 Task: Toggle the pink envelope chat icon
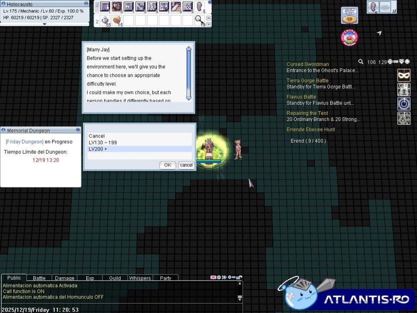coord(214,277)
